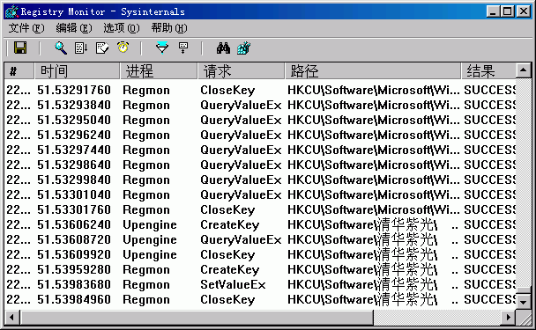Click the Registry Monitor title bar app icon
The width and height of the screenshot is (536, 330).
11,11
